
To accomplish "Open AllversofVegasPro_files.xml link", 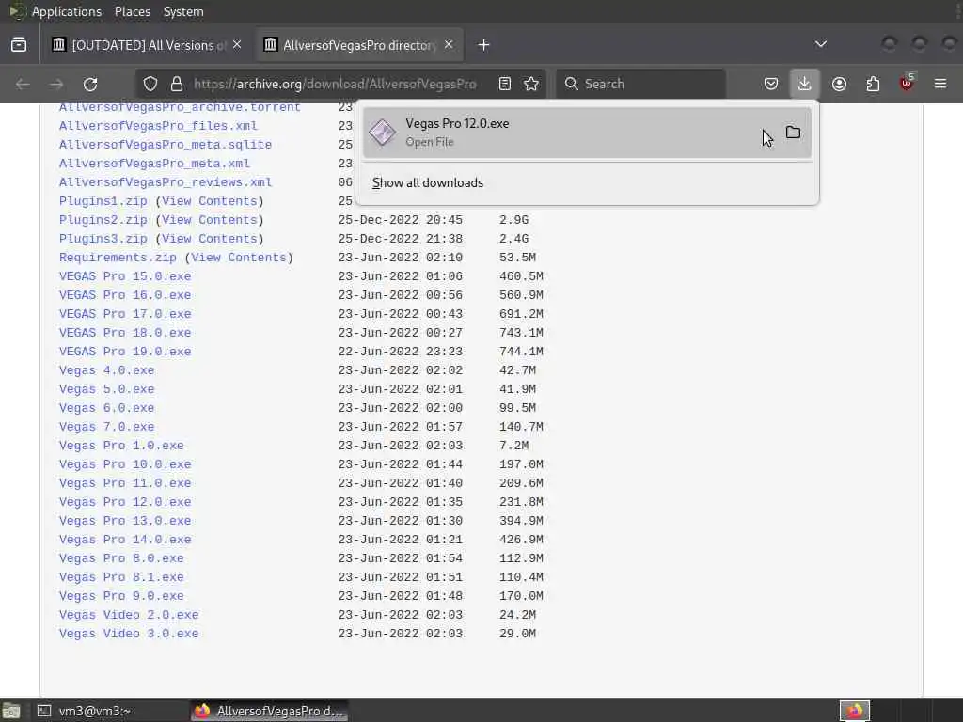I will (x=158, y=126).
